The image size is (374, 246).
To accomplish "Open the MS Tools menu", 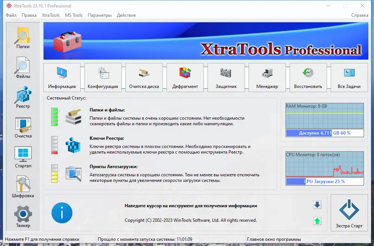I will (x=74, y=15).
